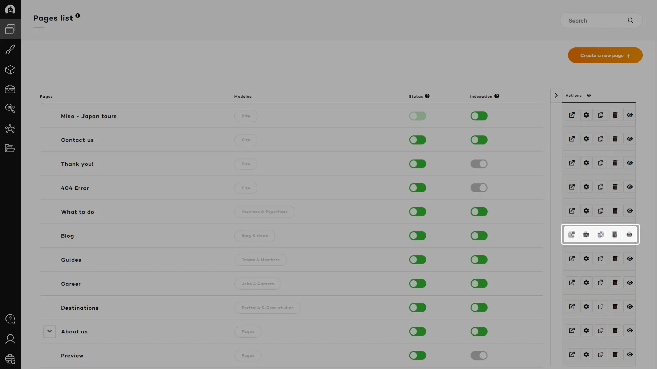The height and width of the screenshot is (369, 657).
Task: Open the user account sidebar icon
Action: click(10, 339)
